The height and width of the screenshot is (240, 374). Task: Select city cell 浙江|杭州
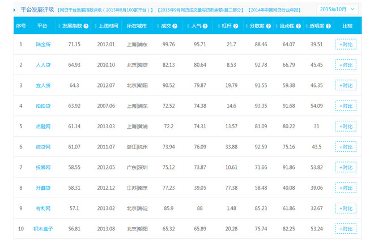137,147
